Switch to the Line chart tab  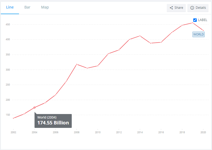[10, 7]
